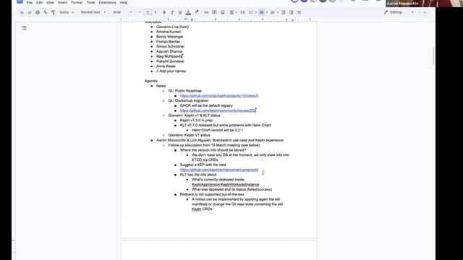Viewport: 463px width, 260px height.
Task: Show the document outline icon
Action: coord(24,28)
